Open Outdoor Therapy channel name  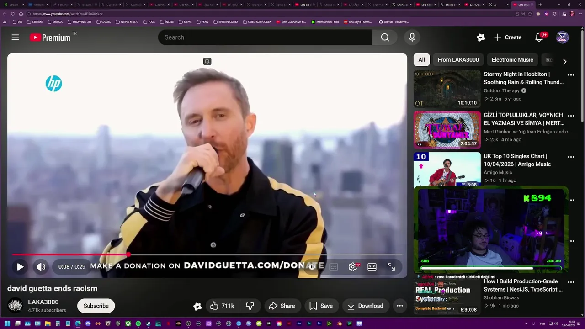pos(501,90)
